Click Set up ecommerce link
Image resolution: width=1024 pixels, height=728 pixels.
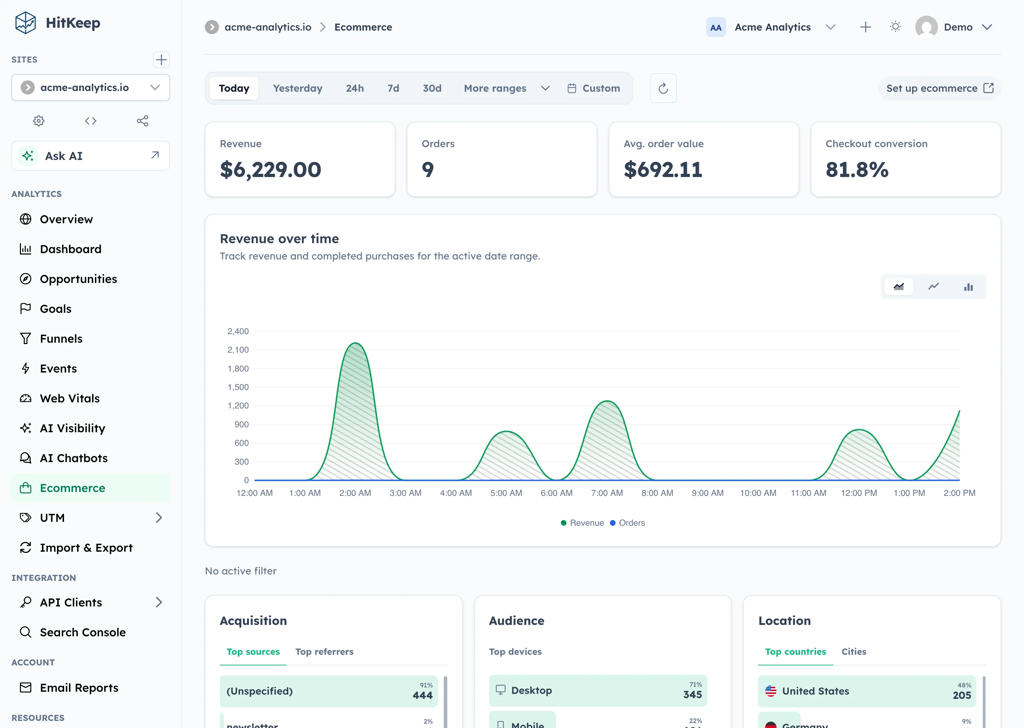(940, 88)
